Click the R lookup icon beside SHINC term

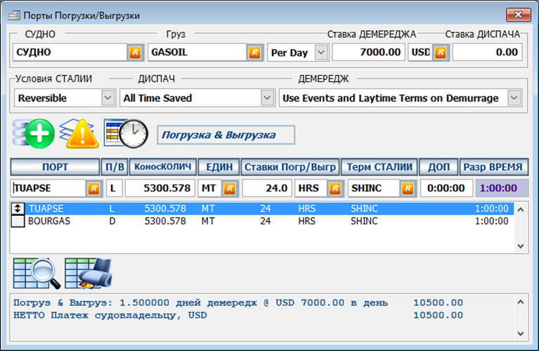(x=408, y=189)
